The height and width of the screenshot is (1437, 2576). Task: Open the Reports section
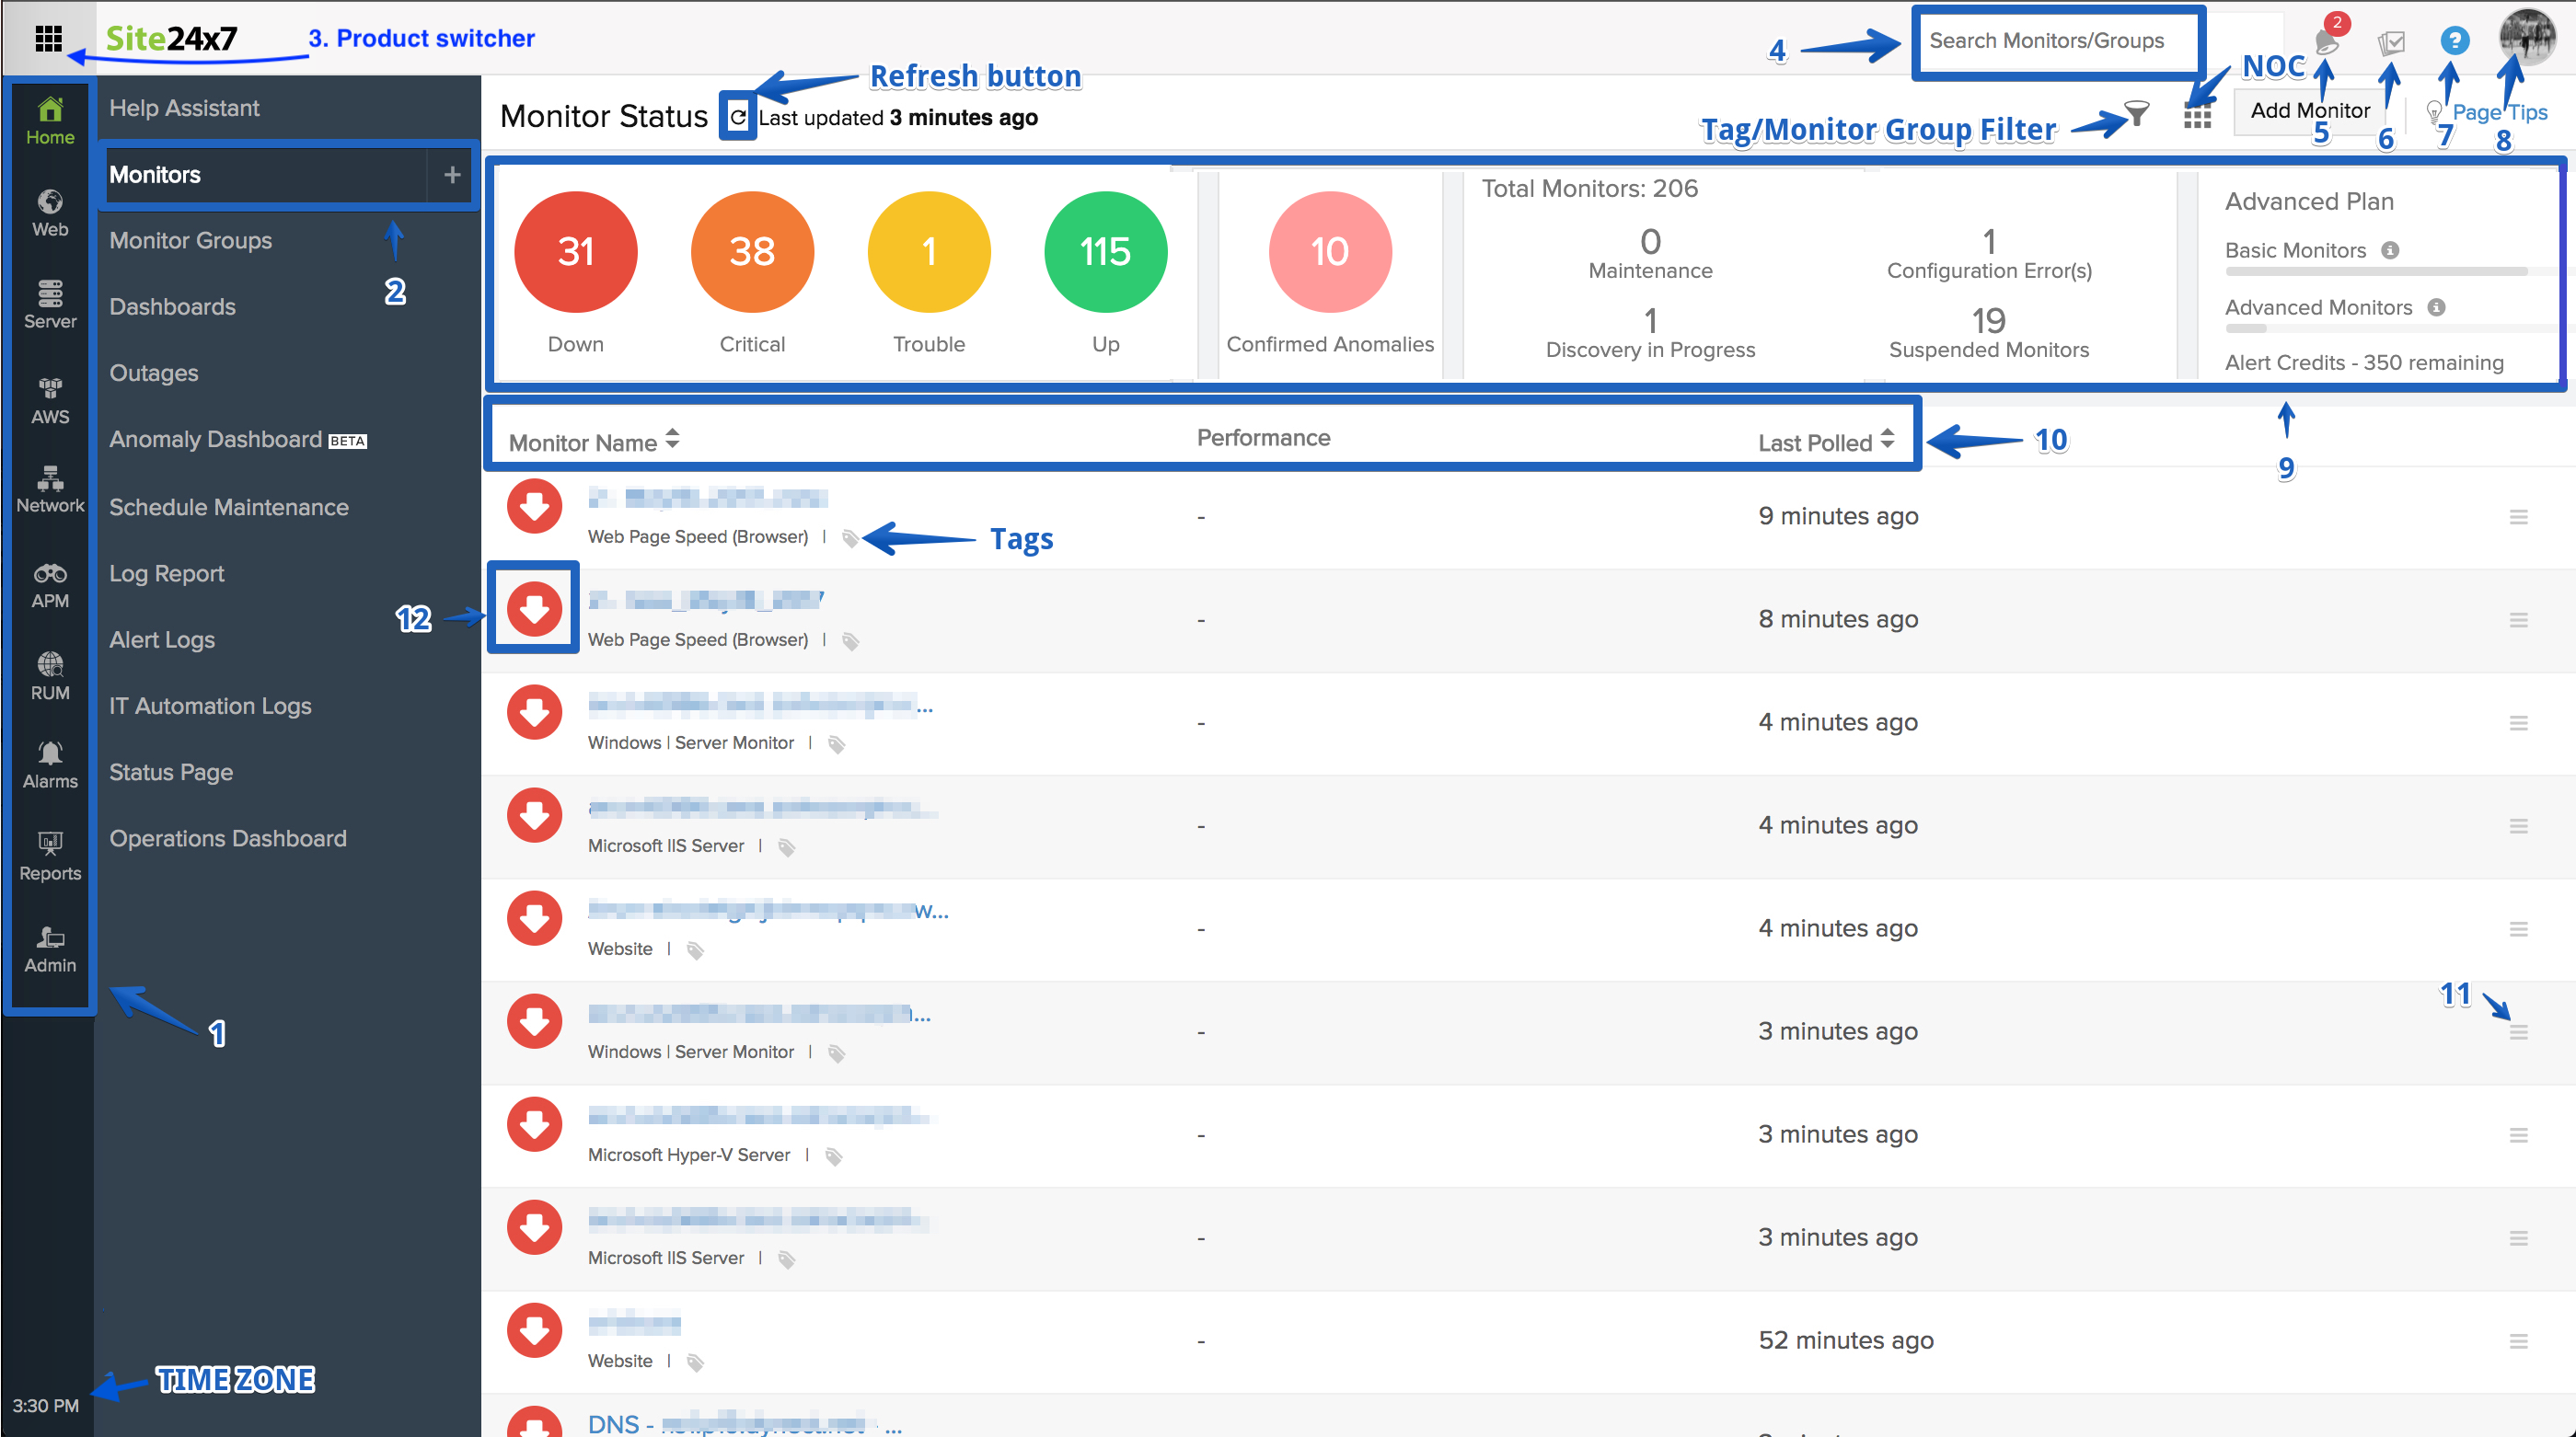click(50, 855)
